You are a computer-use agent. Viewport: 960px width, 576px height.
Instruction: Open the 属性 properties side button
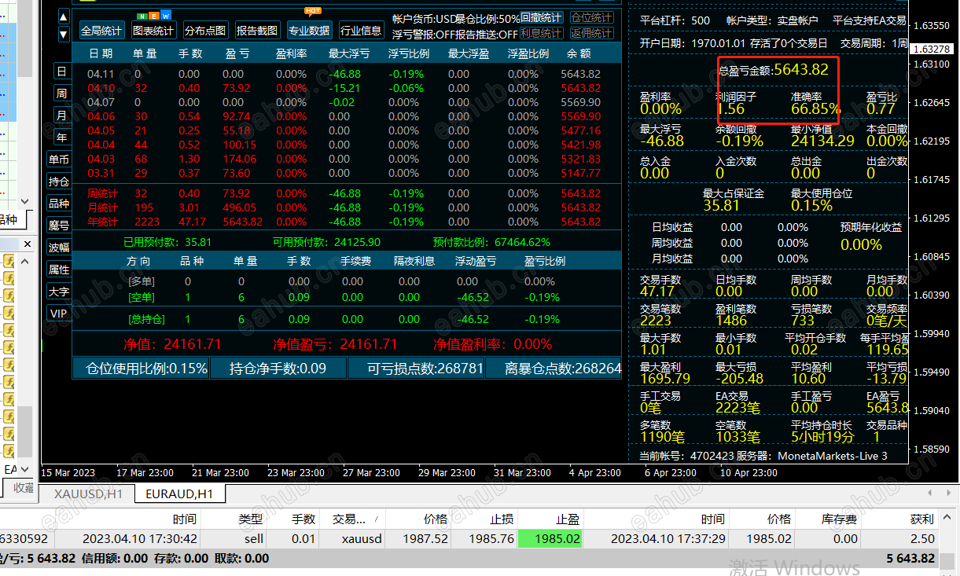[x=59, y=270]
